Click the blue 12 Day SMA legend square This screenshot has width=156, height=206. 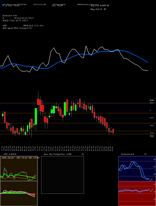[3, 5]
